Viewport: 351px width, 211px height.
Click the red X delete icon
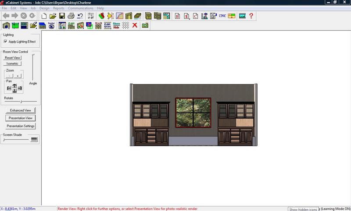coord(135,25)
